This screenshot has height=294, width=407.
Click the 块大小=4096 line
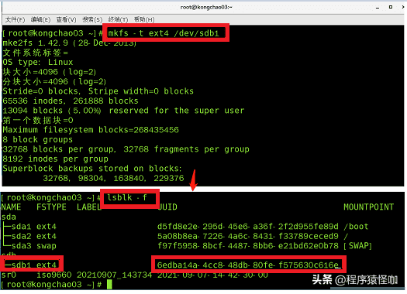pyautogui.click(x=50, y=72)
